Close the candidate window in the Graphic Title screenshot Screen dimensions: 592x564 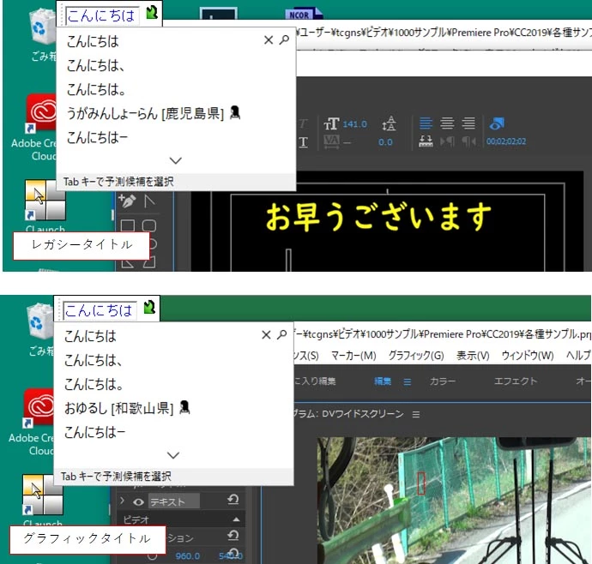[x=266, y=334]
